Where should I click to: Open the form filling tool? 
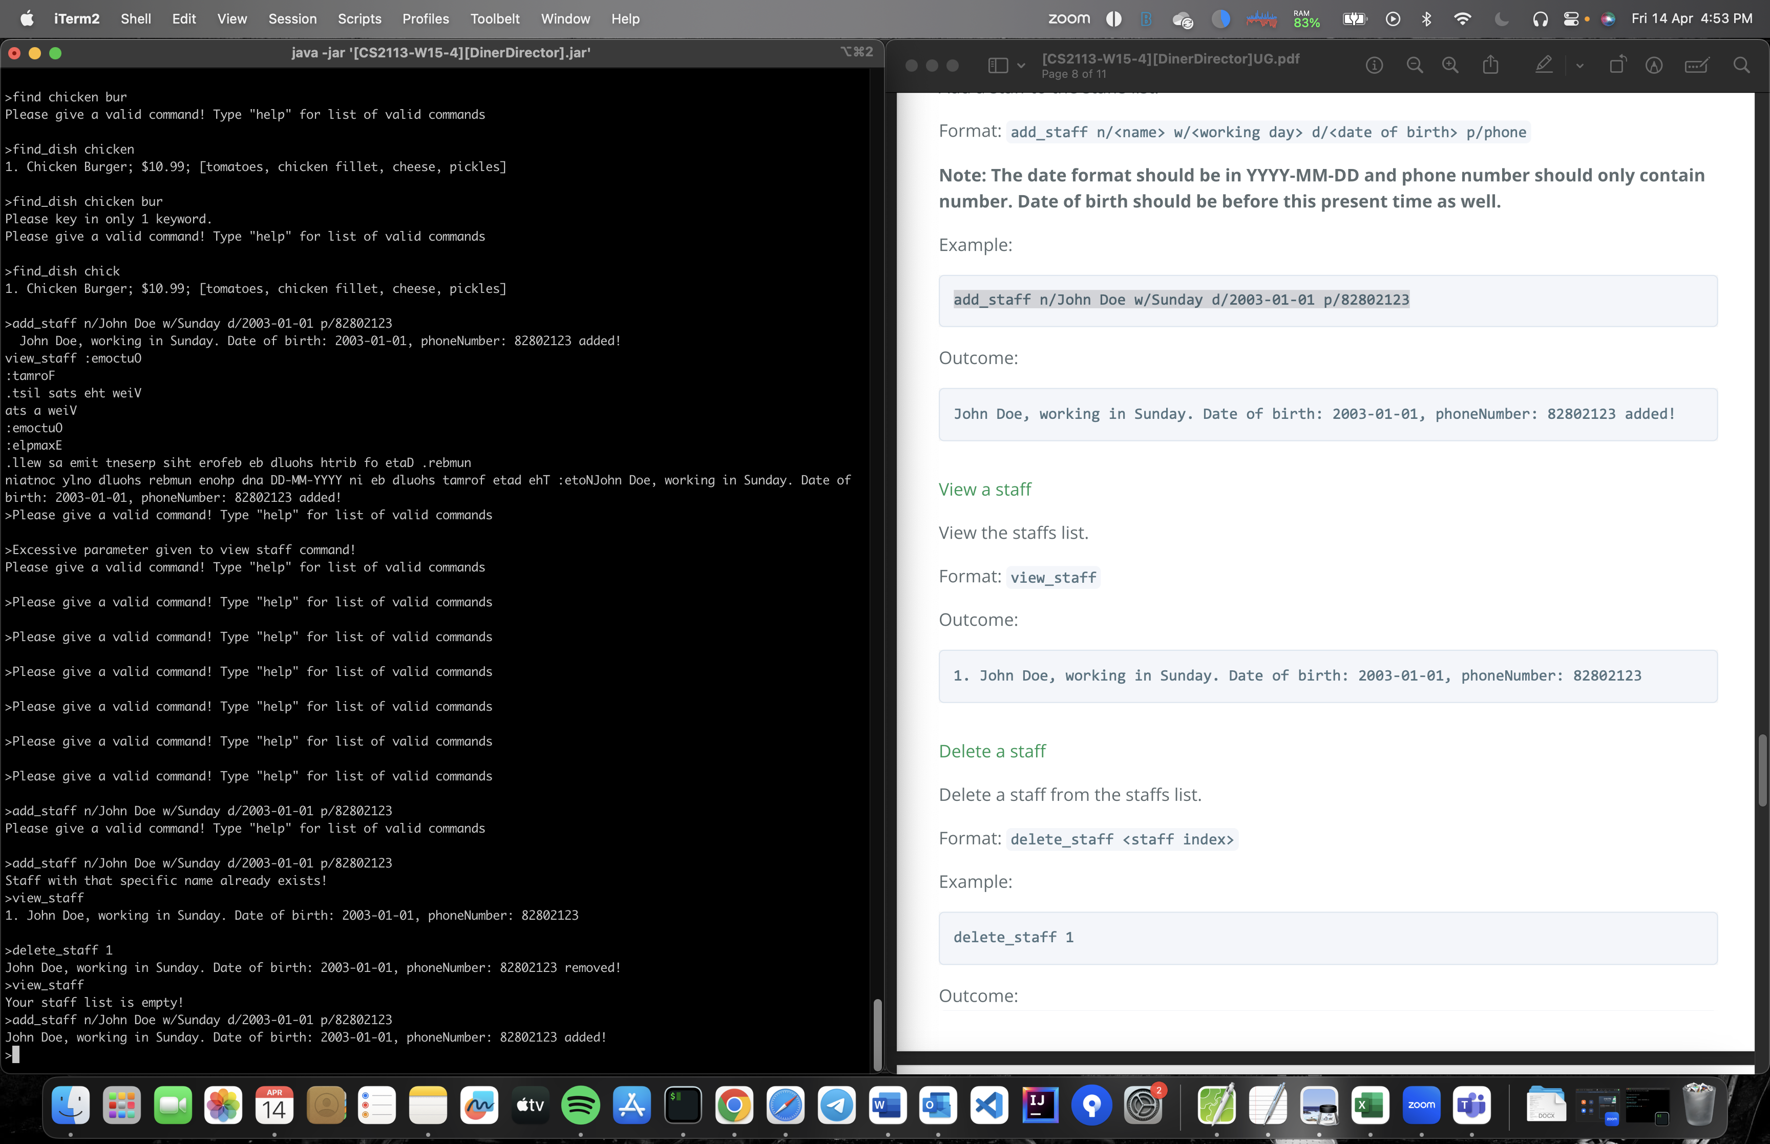tap(1696, 66)
